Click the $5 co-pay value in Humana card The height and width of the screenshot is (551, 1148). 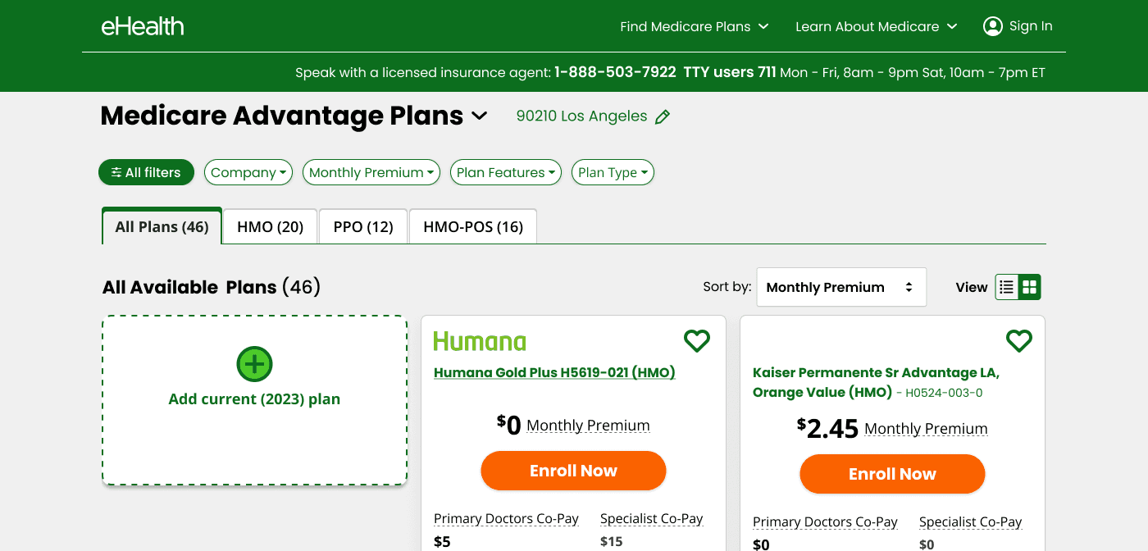[x=442, y=542]
